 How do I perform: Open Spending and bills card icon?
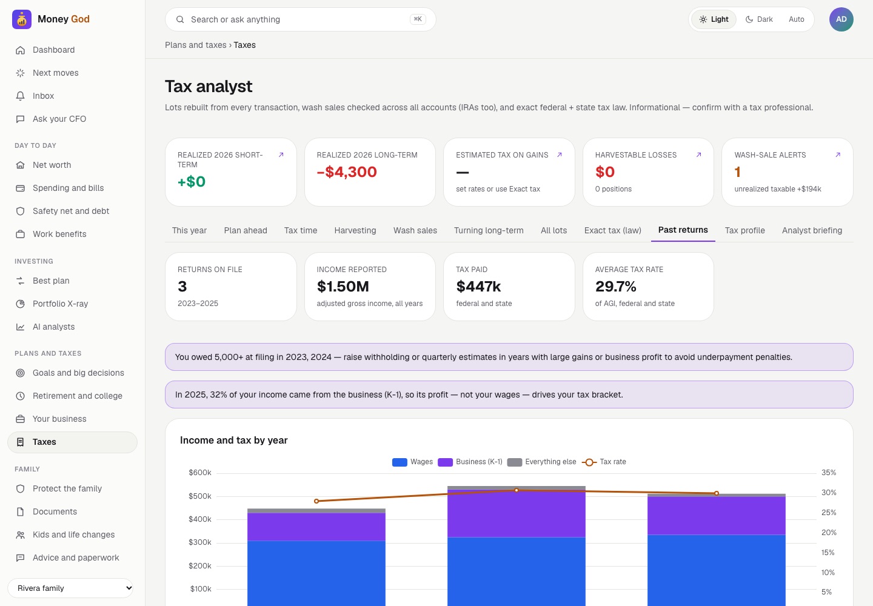20,188
